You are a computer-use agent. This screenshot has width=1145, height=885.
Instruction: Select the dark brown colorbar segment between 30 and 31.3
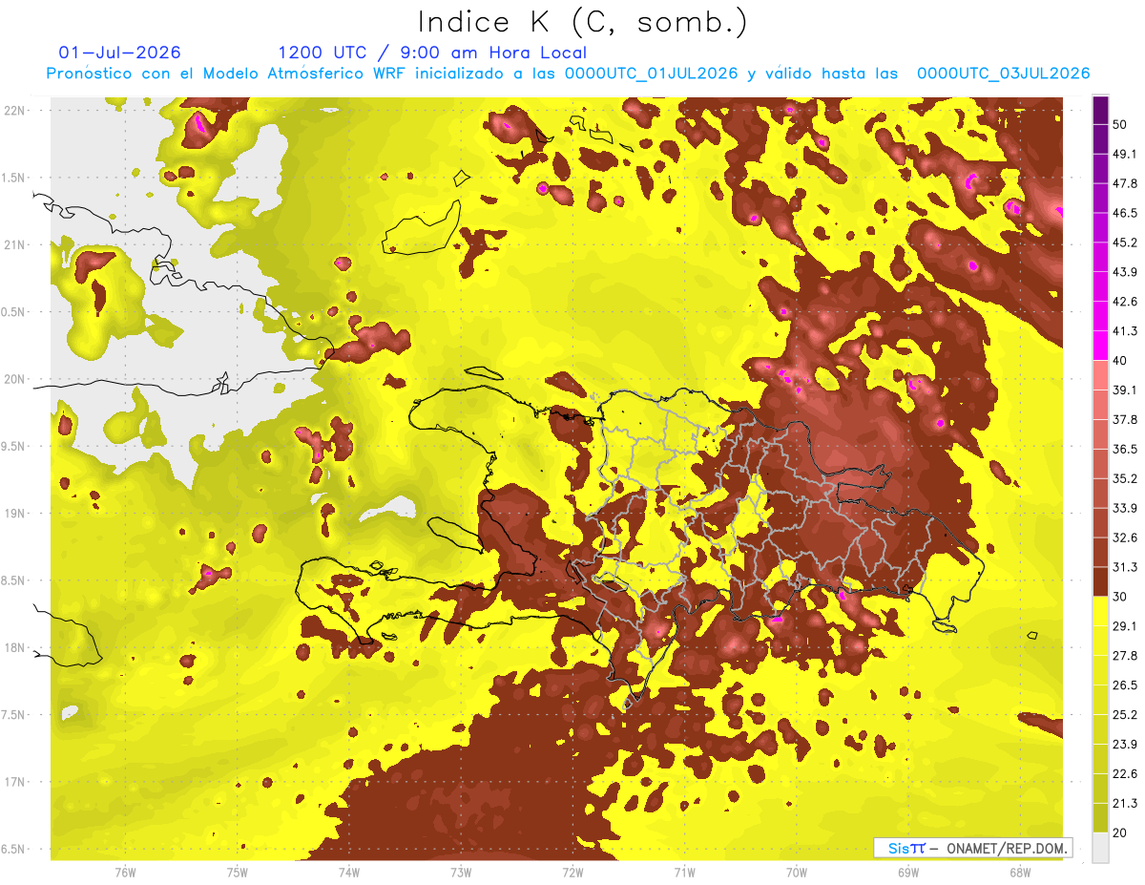click(x=1100, y=581)
